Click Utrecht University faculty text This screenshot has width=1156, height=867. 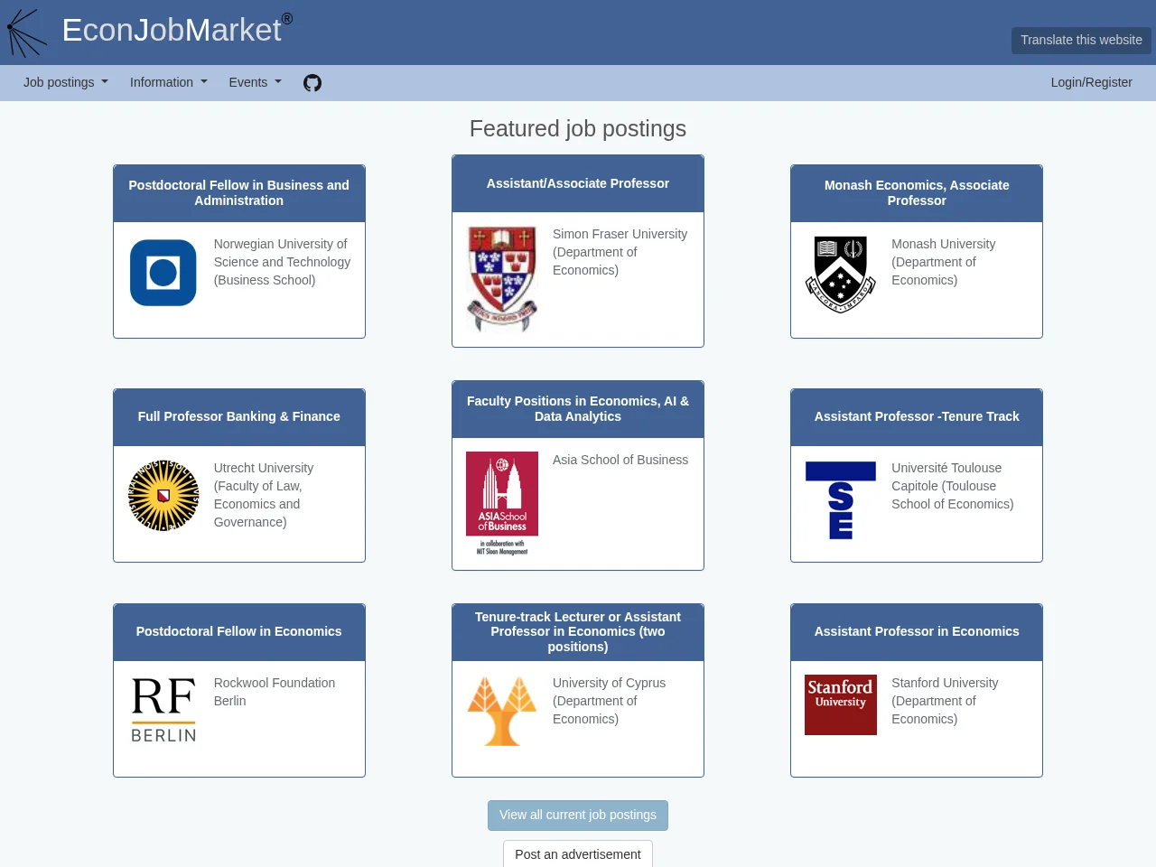[264, 495]
